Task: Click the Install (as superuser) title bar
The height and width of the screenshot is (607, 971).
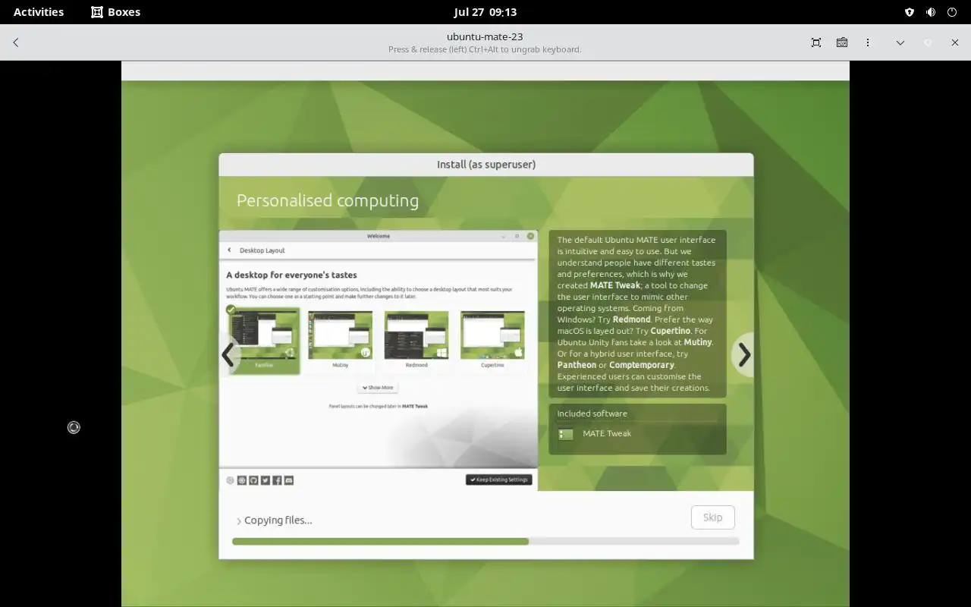Action: point(486,165)
